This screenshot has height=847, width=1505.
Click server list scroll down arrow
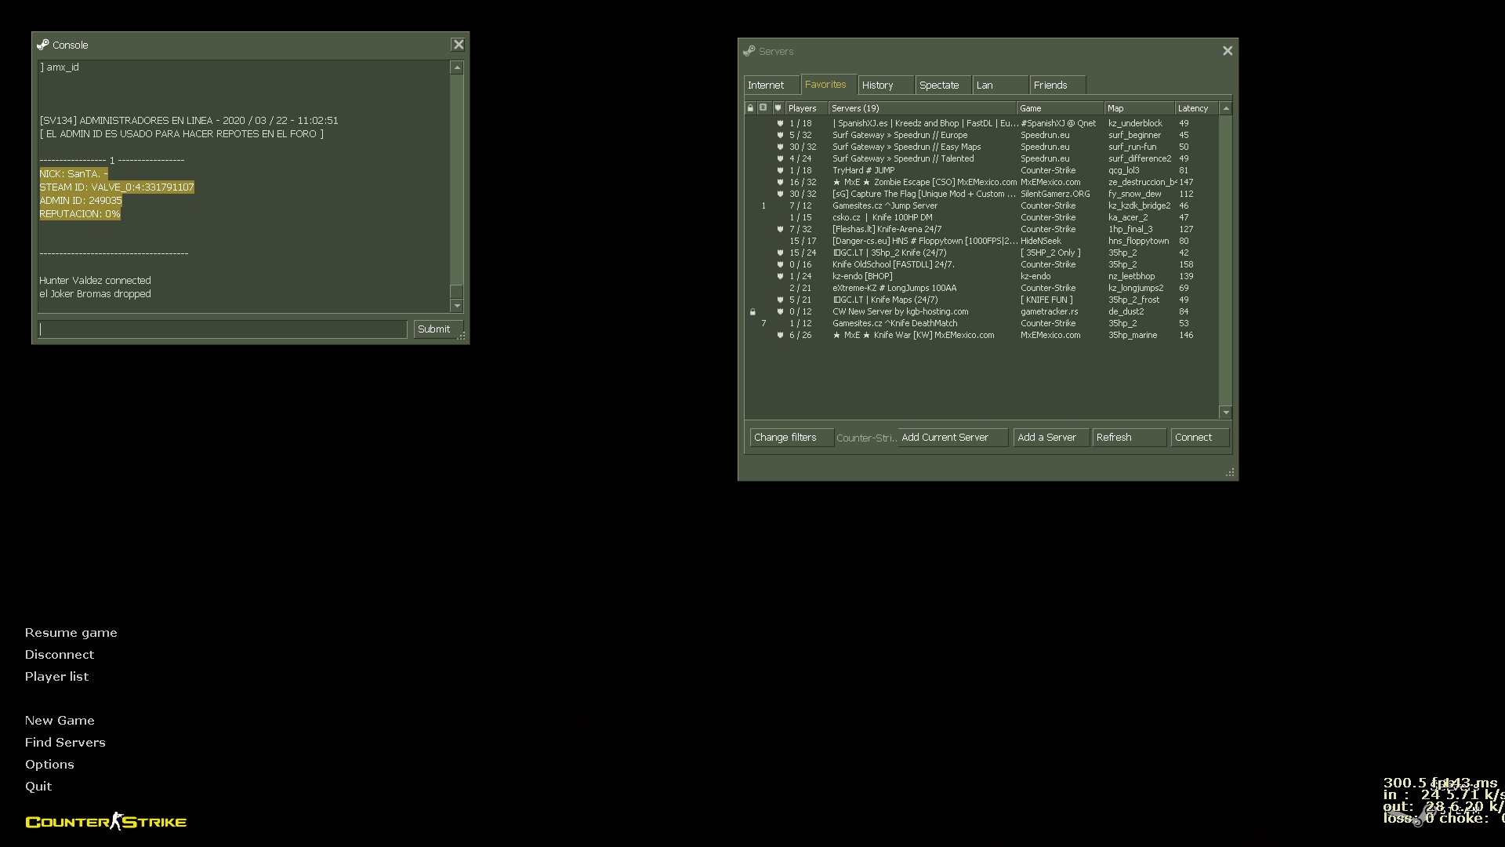[1226, 413]
